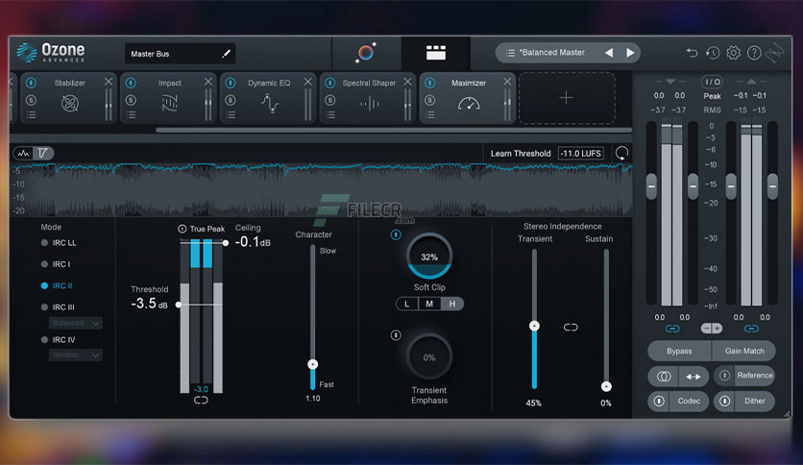Viewport: 803px width, 465px height.
Task: Toggle True Peak limiting
Action: click(182, 229)
